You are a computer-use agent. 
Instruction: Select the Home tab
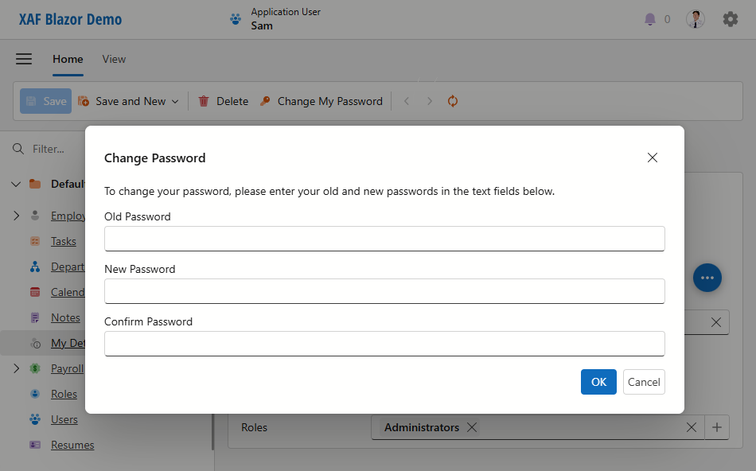coord(68,59)
